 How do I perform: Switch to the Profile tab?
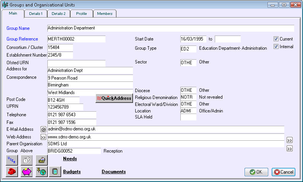[81, 13]
